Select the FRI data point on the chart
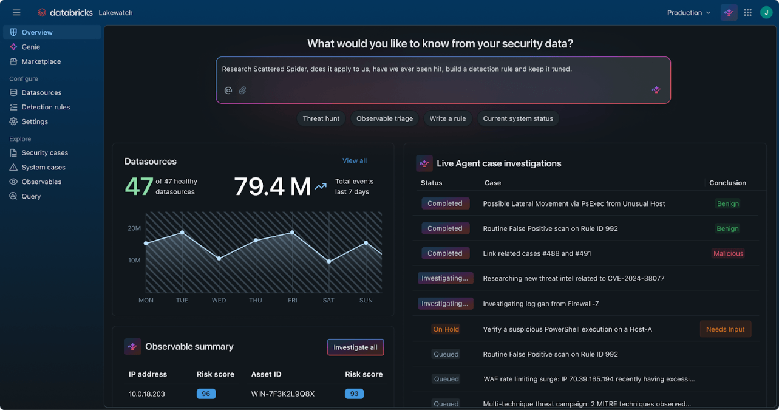Image resolution: width=779 pixels, height=410 pixels. pyautogui.click(x=293, y=233)
